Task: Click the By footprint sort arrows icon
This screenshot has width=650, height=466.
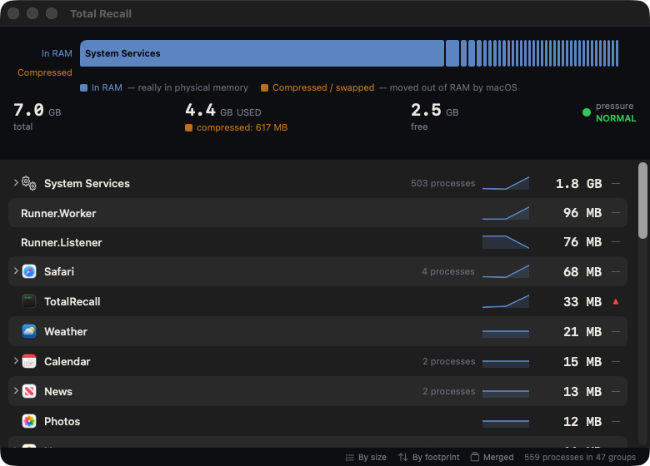Action: 403,457
